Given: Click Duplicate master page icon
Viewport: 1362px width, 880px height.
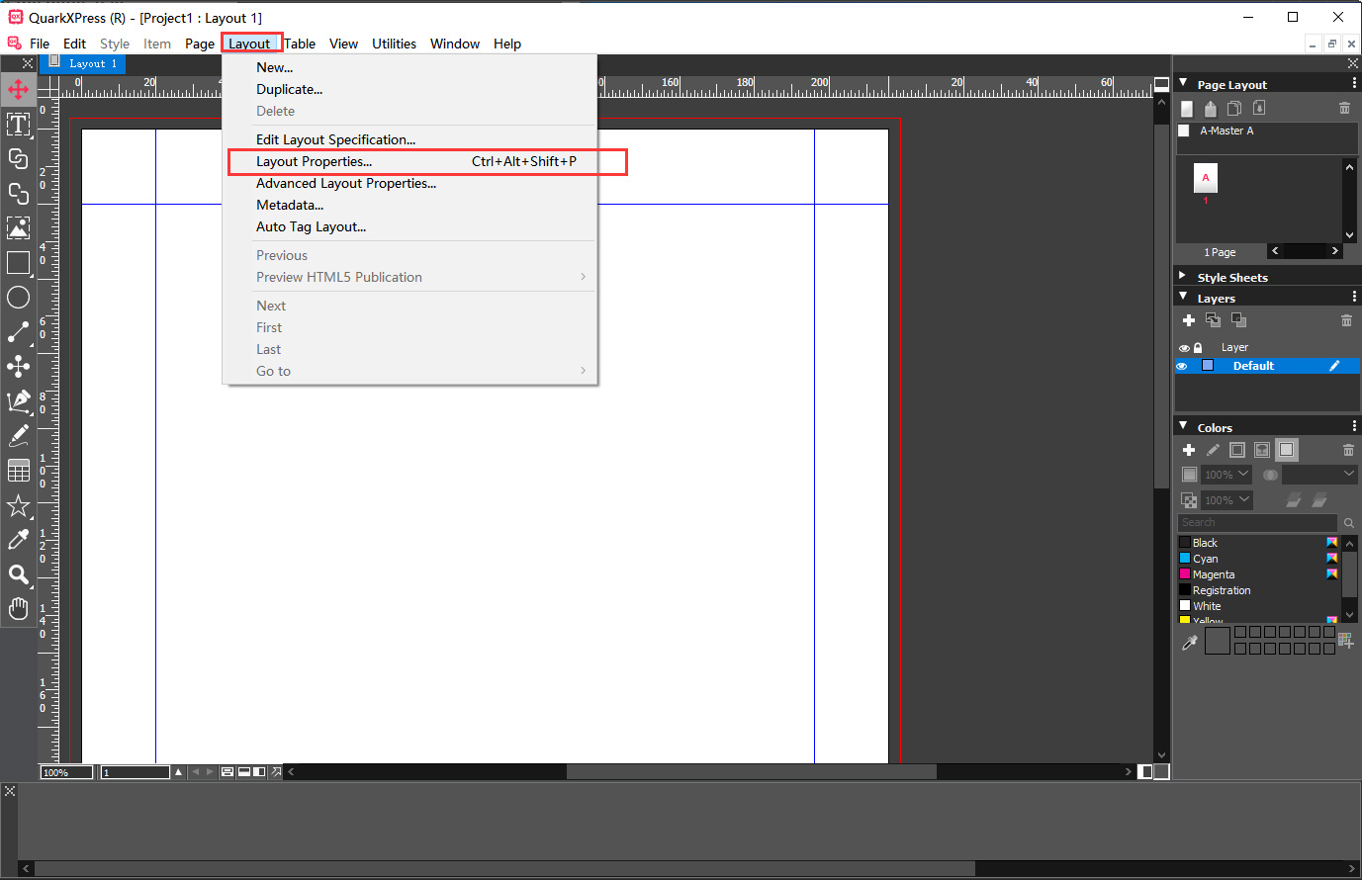Looking at the screenshot, I should click(x=1233, y=108).
